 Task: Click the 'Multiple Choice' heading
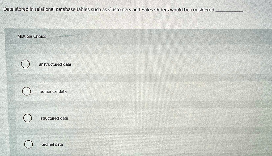coord(32,36)
